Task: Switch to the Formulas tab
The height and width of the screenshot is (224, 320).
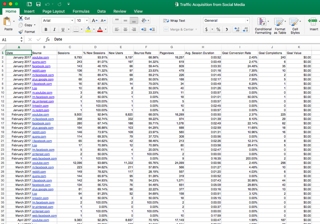Action: tap(81, 11)
